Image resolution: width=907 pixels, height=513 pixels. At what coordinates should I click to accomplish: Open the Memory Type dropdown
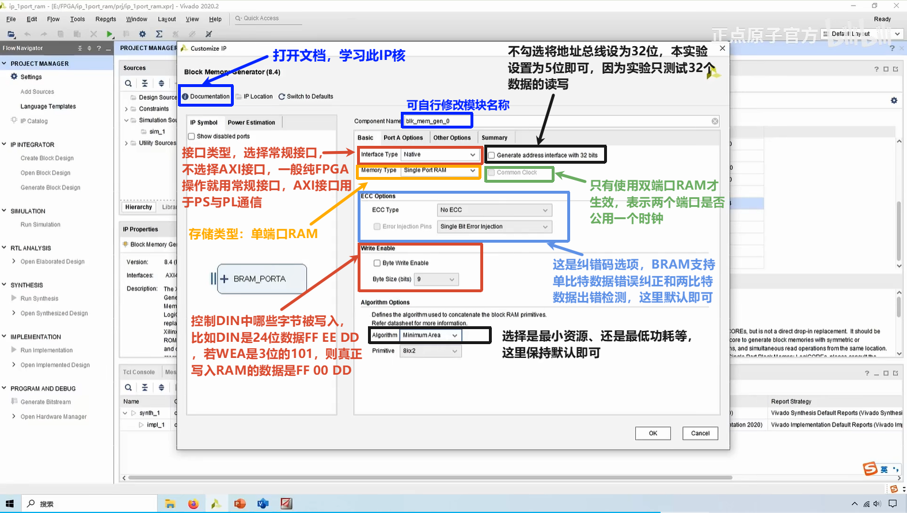(440, 171)
